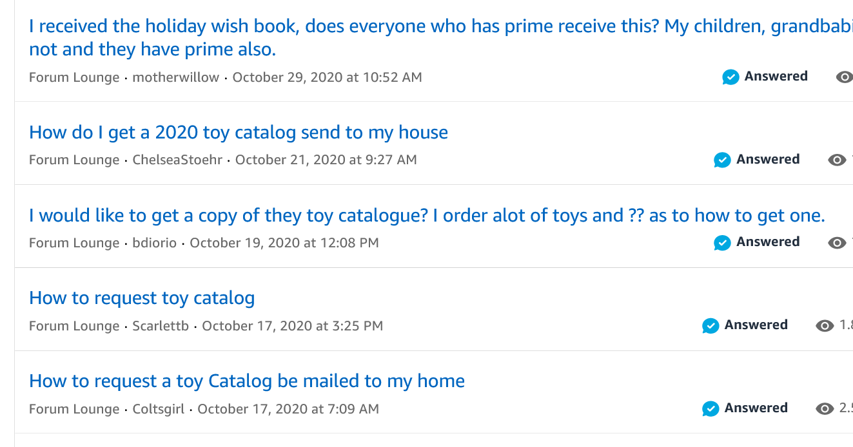View ChelseaStoehr's user profile

179,160
